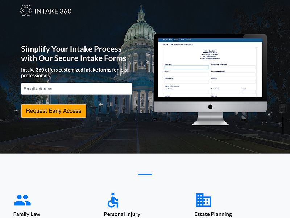The width and height of the screenshot is (290, 218).
Task: Click the Date Opened field in mockup form
Action: 187,81
